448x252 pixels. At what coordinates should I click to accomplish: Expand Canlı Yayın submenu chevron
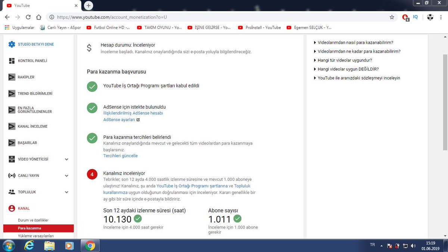pos(66,175)
